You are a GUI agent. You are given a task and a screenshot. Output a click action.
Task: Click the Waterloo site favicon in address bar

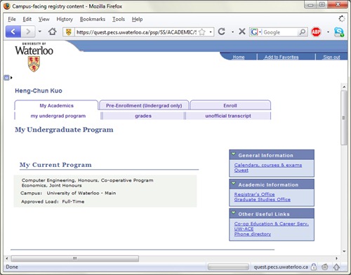(68, 32)
